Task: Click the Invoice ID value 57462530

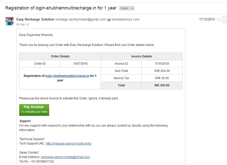Action: coord(162,64)
